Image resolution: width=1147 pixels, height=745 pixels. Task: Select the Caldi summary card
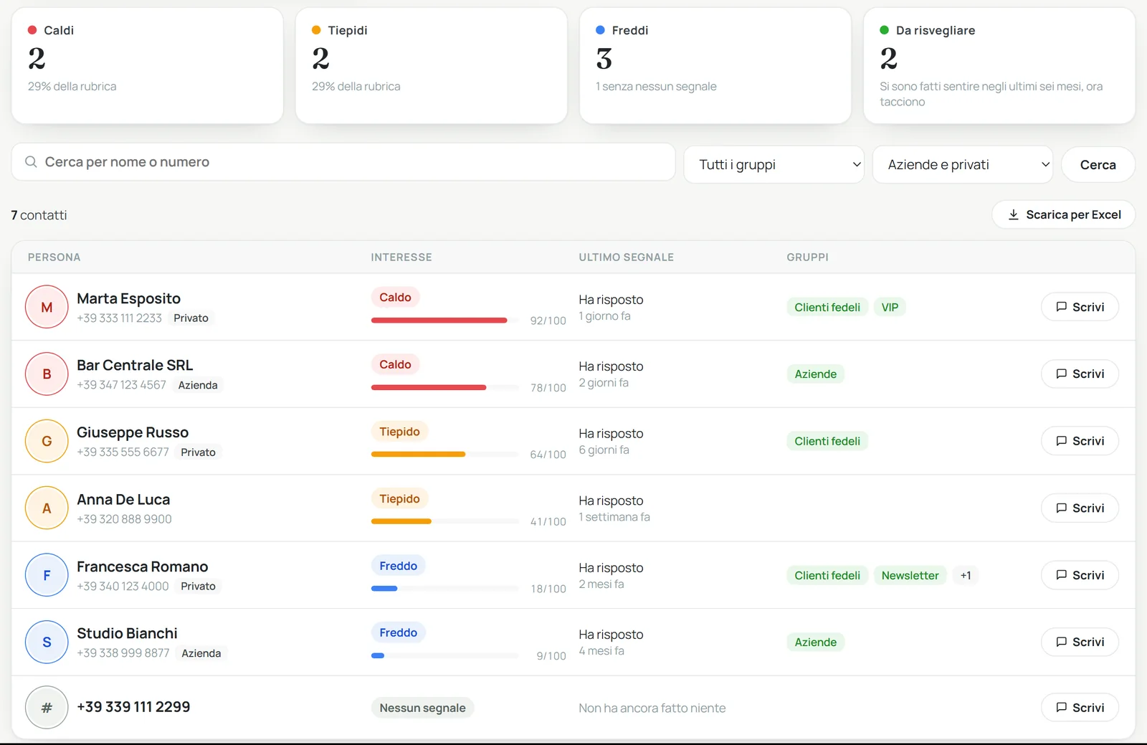[147, 66]
